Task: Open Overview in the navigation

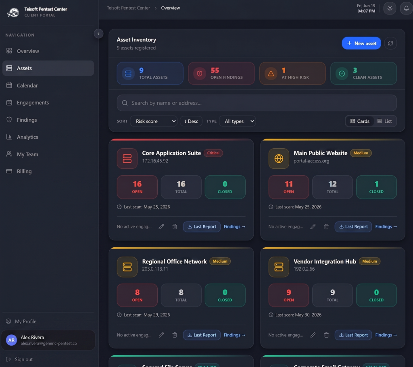Action: [x=48, y=51]
